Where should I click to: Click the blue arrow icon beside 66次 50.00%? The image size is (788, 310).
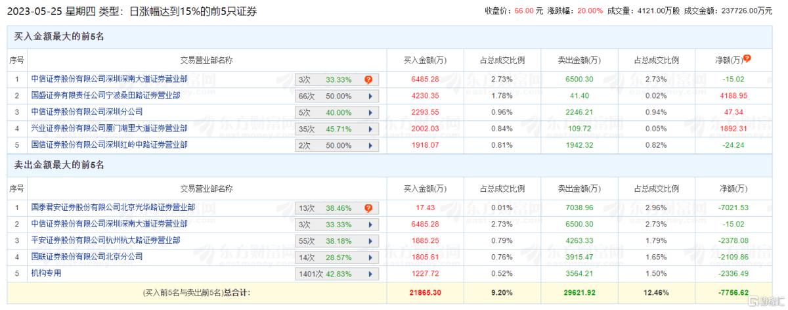tap(370, 96)
